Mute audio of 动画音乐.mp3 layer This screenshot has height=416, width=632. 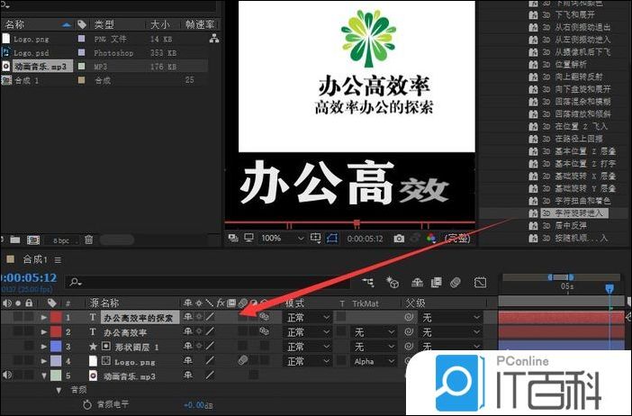pyautogui.click(x=6, y=375)
